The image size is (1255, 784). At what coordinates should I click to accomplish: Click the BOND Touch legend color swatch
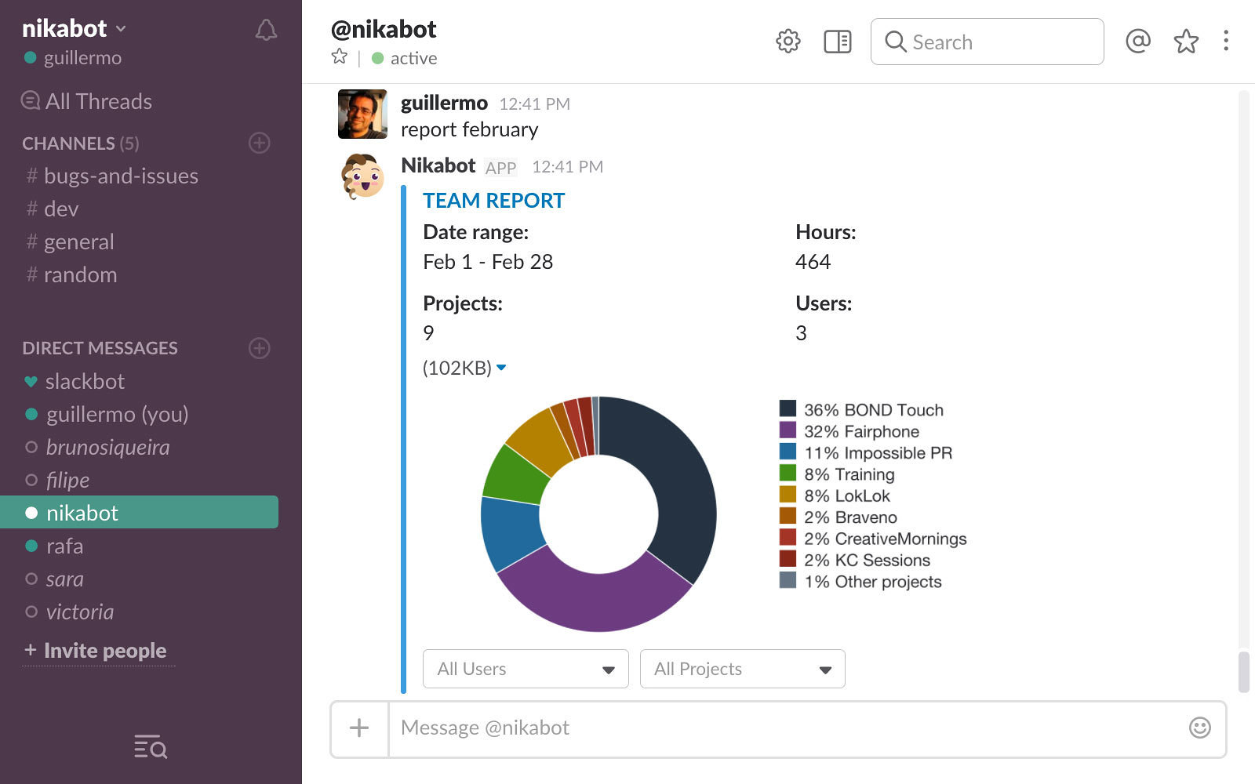click(x=788, y=408)
